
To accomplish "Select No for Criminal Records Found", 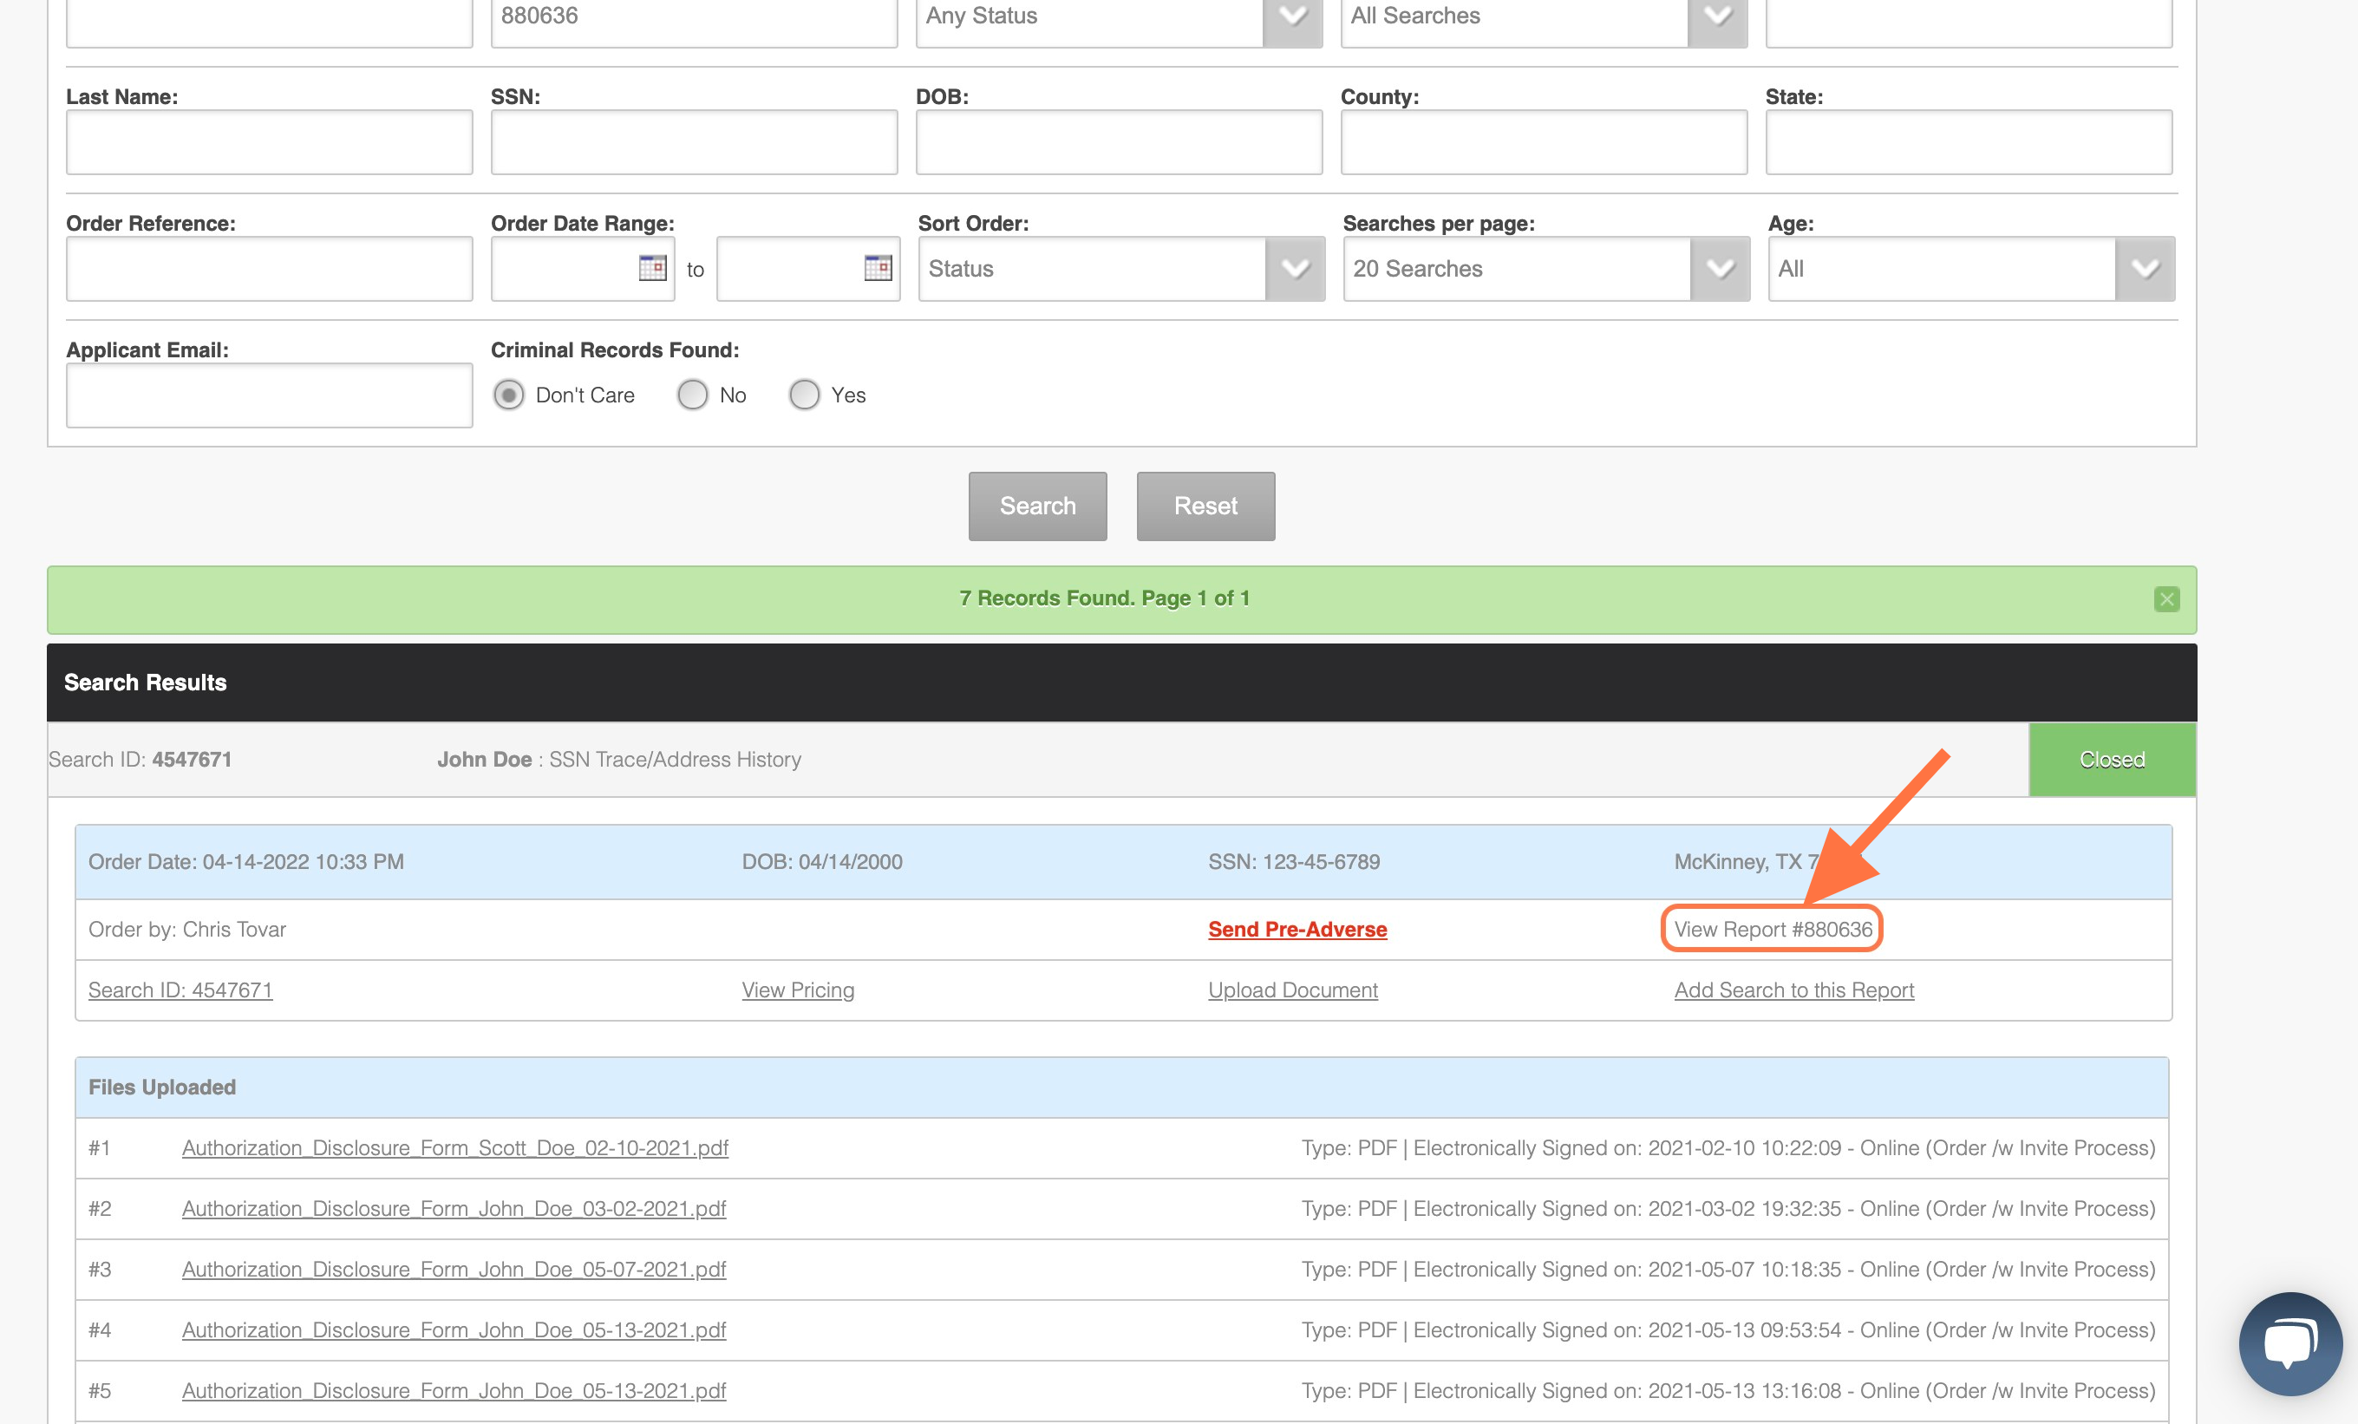I will pyautogui.click(x=693, y=395).
